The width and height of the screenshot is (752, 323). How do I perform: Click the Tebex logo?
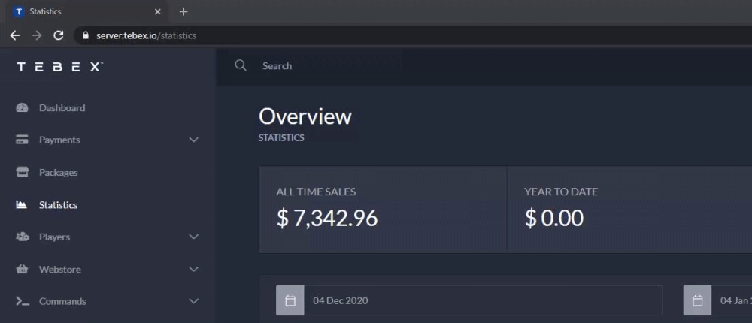[x=59, y=67]
